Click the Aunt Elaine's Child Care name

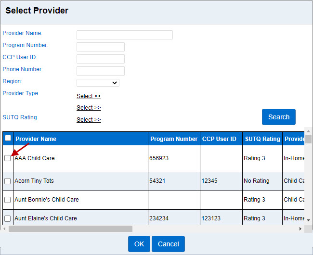(46, 218)
